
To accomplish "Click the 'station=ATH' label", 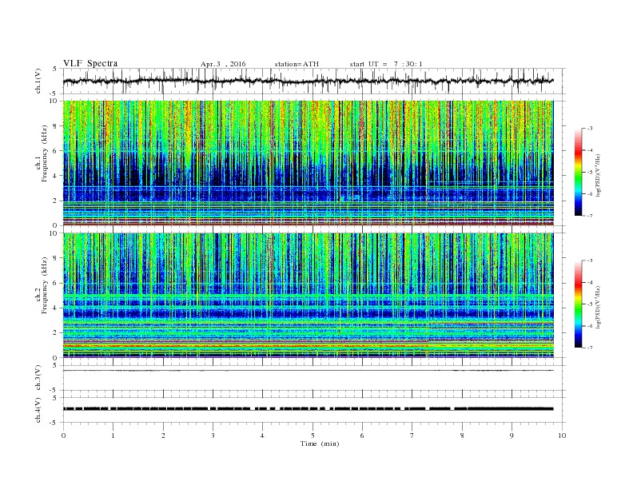I will [297, 64].
